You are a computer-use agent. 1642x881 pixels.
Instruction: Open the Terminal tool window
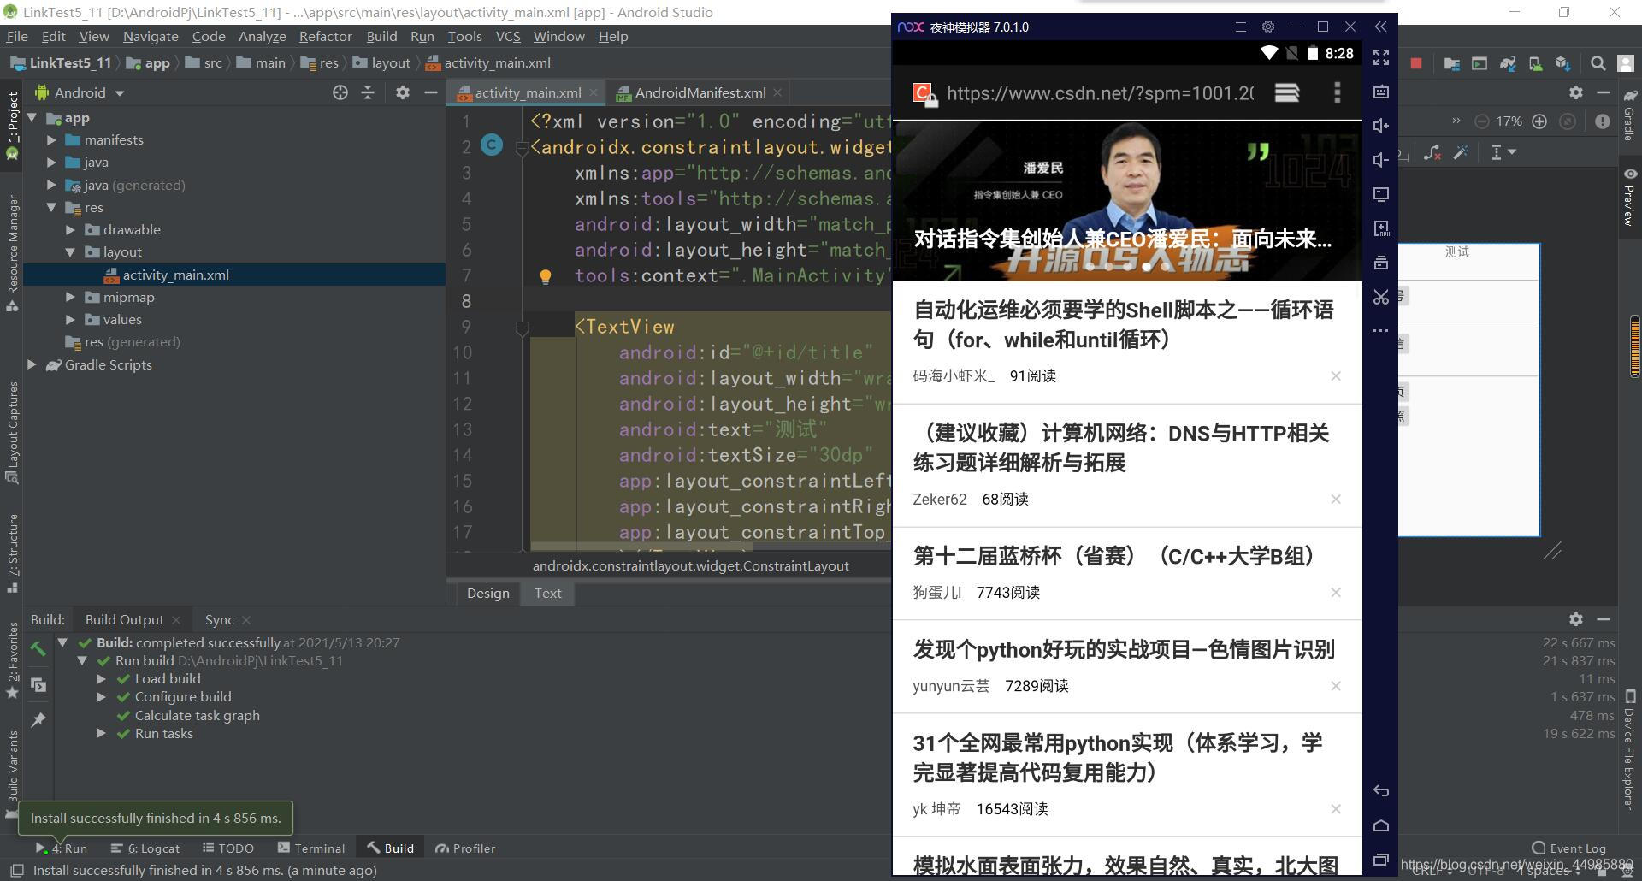pos(311,848)
